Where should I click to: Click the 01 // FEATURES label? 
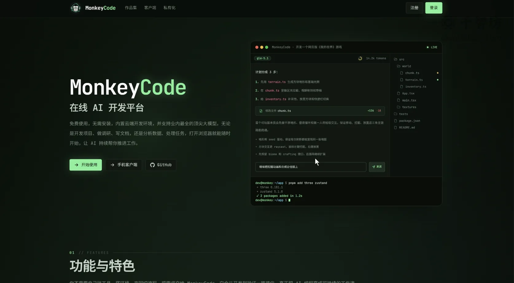click(x=89, y=253)
